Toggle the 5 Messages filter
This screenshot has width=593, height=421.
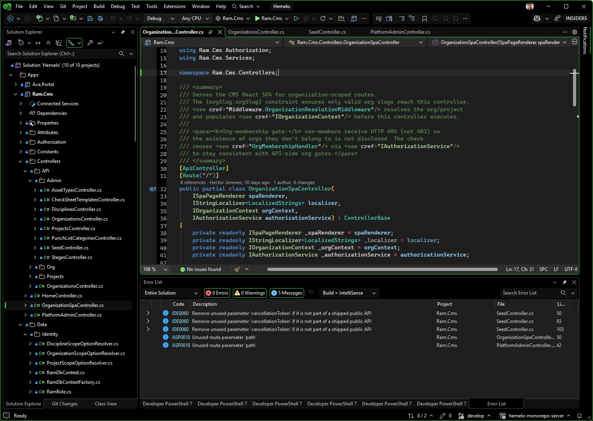(287, 293)
